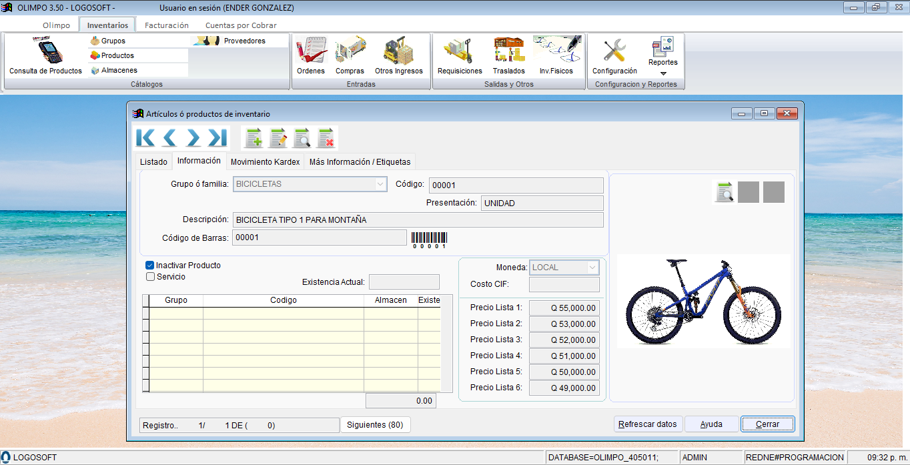Click the Descripción text field
The image size is (910, 465).
click(418, 220)
